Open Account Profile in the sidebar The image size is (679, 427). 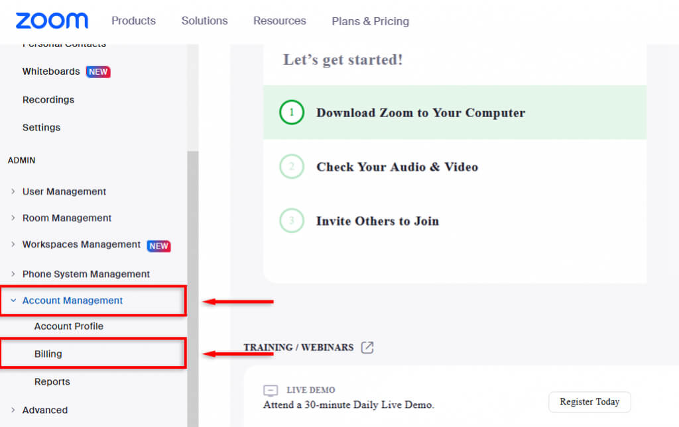pos(69,326)
